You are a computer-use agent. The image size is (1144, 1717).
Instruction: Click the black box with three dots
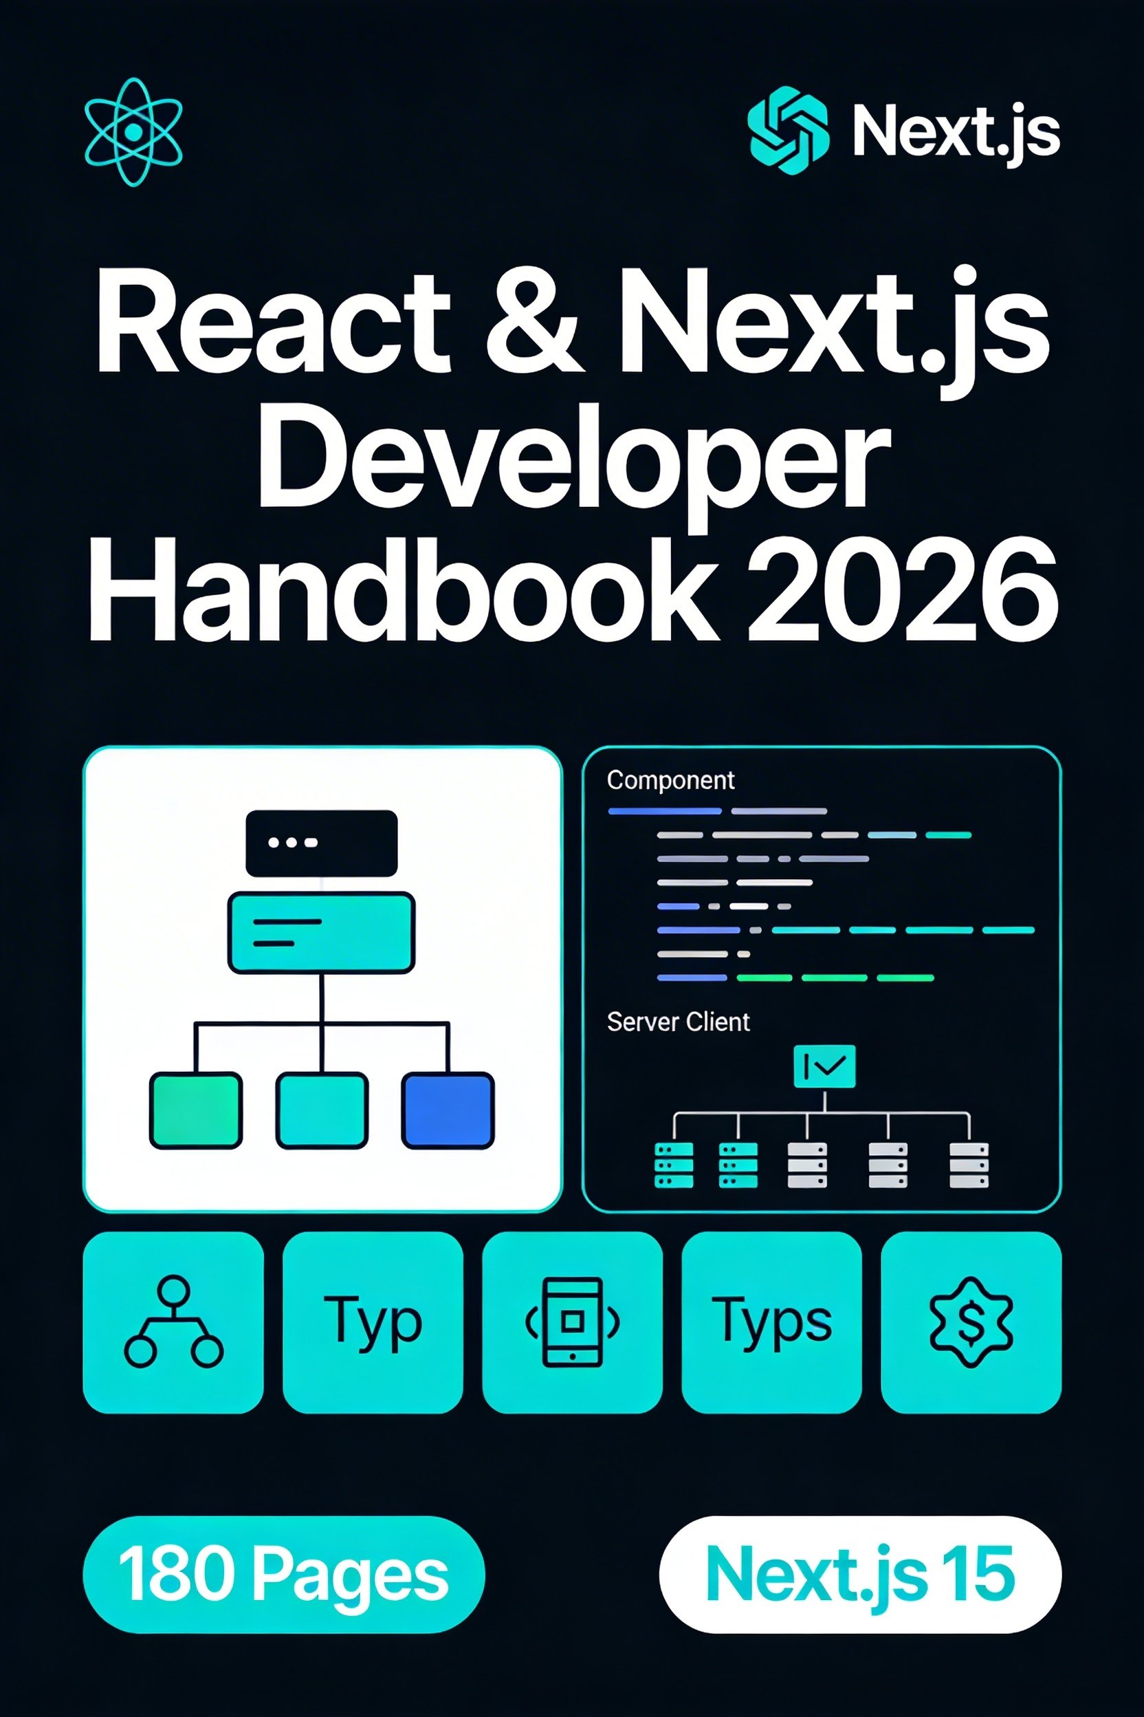322,843
